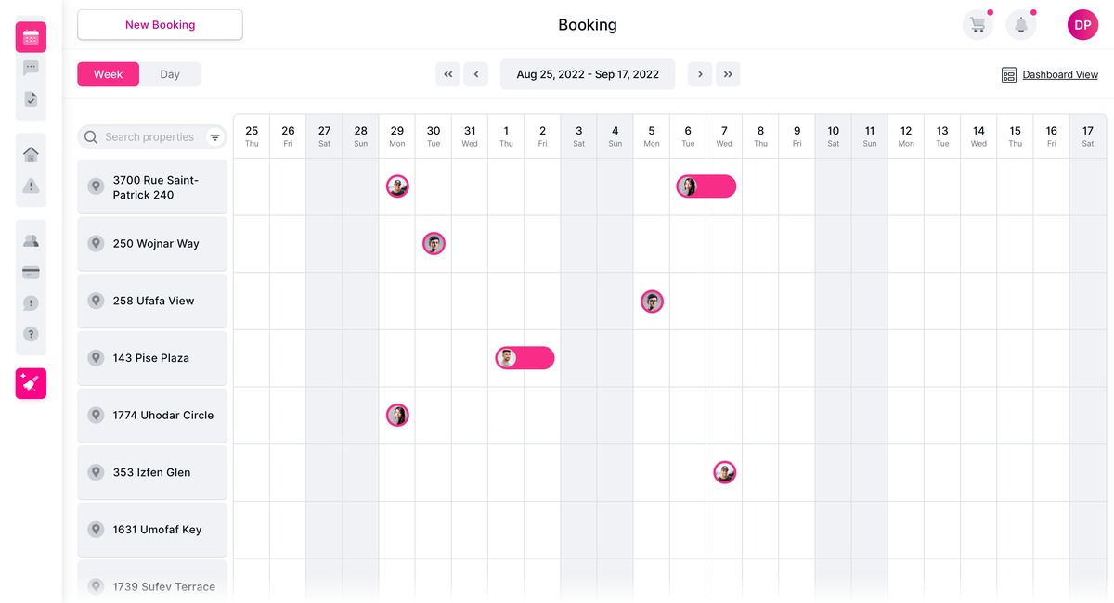The image size is (1114, 603).
Task: Jump forward using the double right arrow
Action: (728, 73)
